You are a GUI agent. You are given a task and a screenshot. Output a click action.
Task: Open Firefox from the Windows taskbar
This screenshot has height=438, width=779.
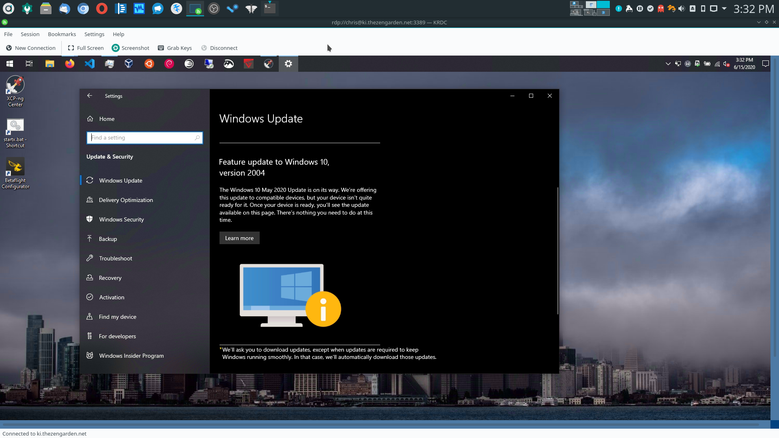(x=70, y=64)
